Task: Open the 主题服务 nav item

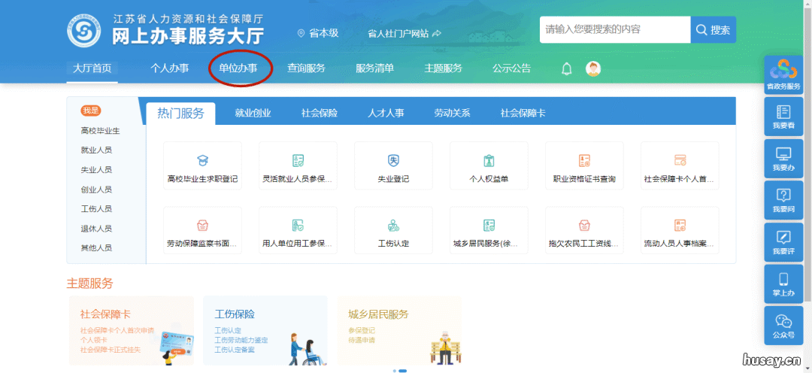Action: coord(444,68)
